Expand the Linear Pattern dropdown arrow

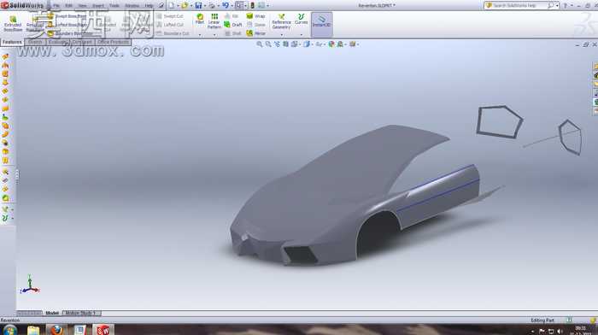tap(214, 35)
